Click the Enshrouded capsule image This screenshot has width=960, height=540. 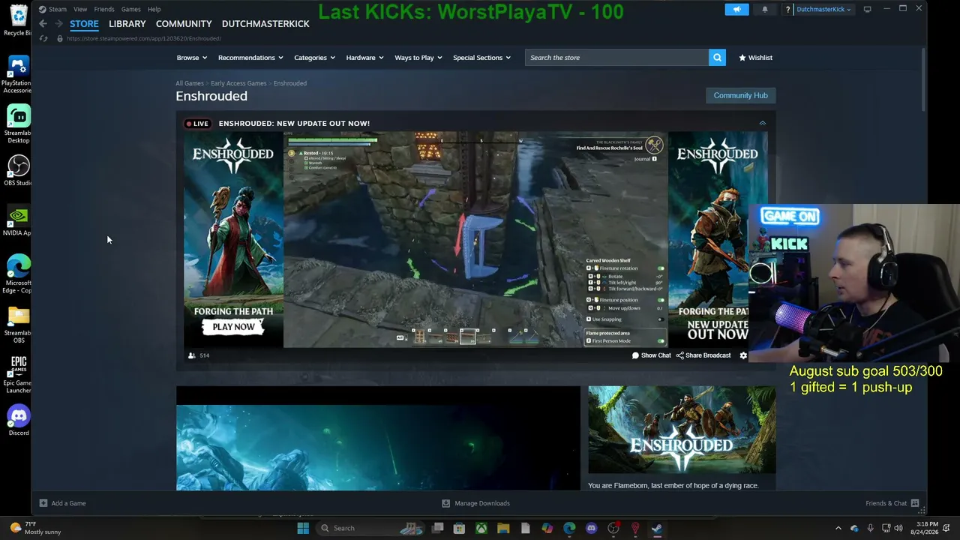click(x=682, y=430)
